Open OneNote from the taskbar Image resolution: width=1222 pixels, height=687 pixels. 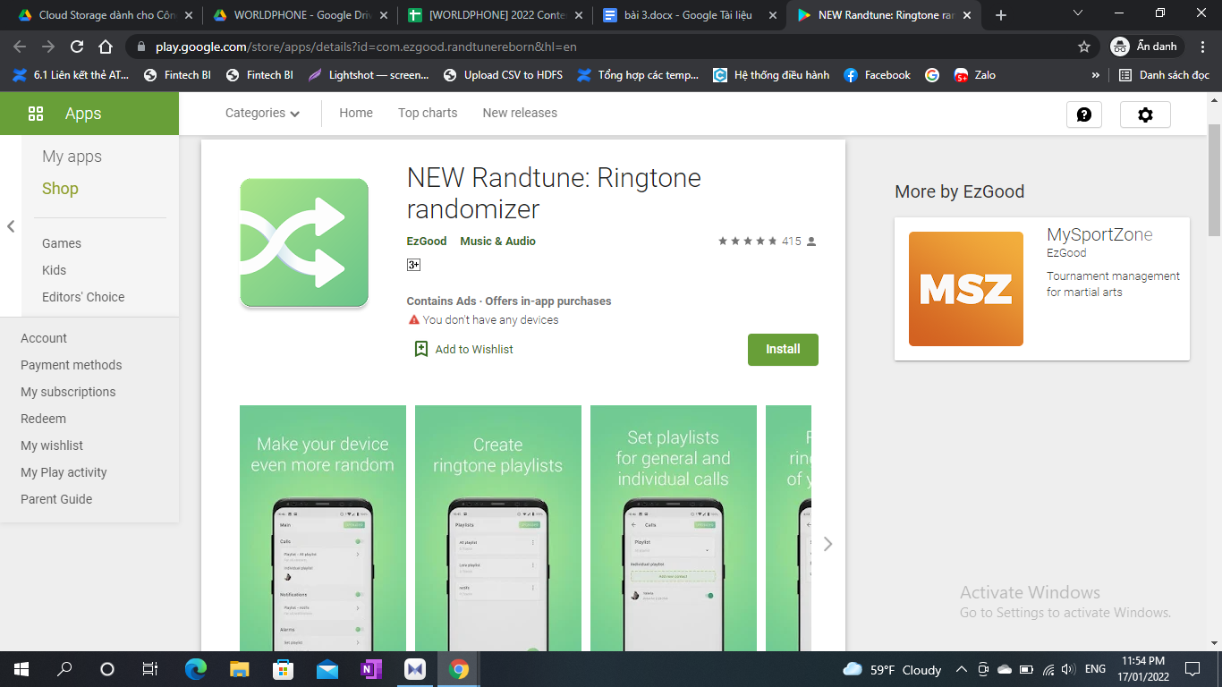[370, 669]
